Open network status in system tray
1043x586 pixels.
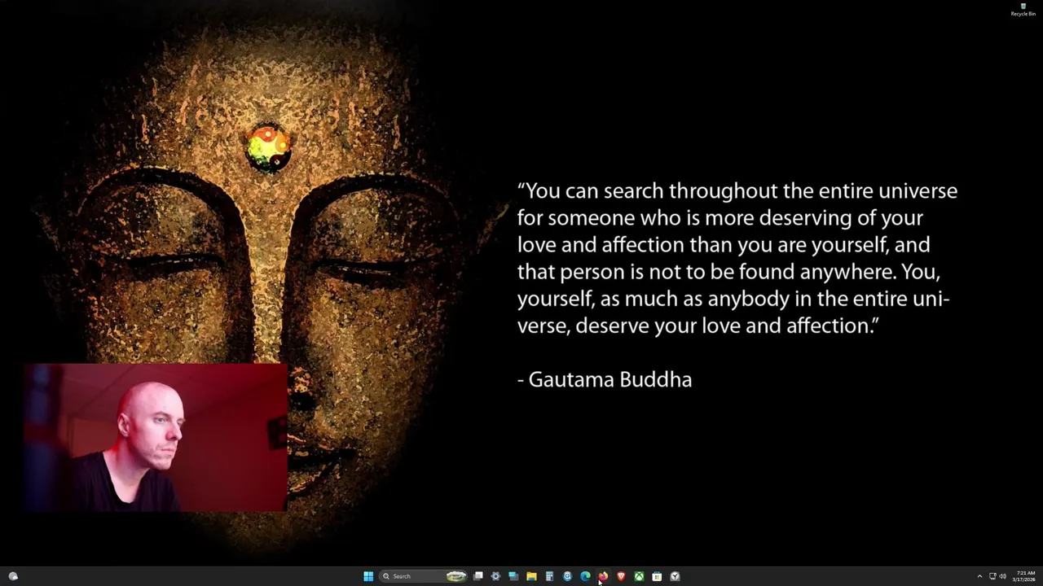click(992, 576)
